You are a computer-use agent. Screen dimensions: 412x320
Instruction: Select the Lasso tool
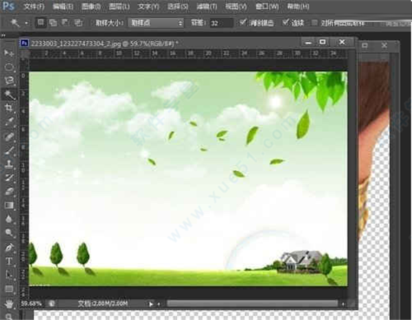tap(9, 80)
